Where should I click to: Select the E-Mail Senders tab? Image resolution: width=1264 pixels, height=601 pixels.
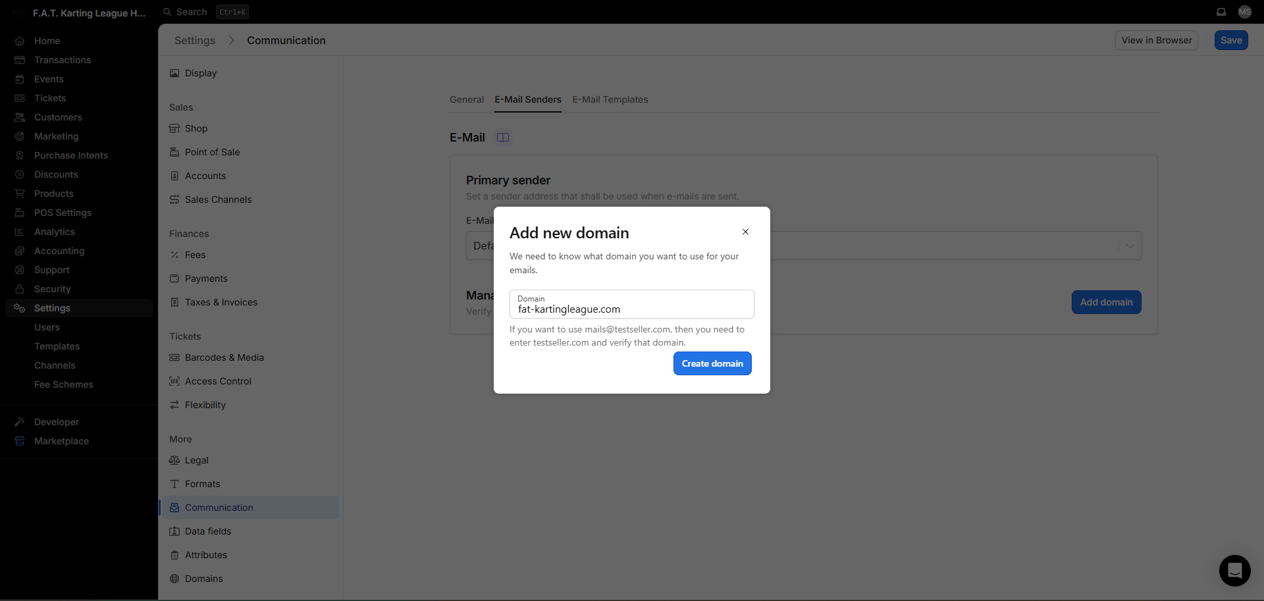tap(528, 99)
